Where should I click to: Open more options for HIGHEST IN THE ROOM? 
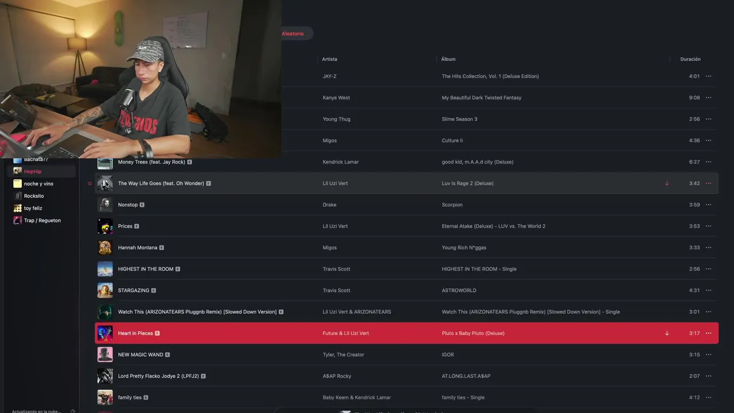[708, 269]
